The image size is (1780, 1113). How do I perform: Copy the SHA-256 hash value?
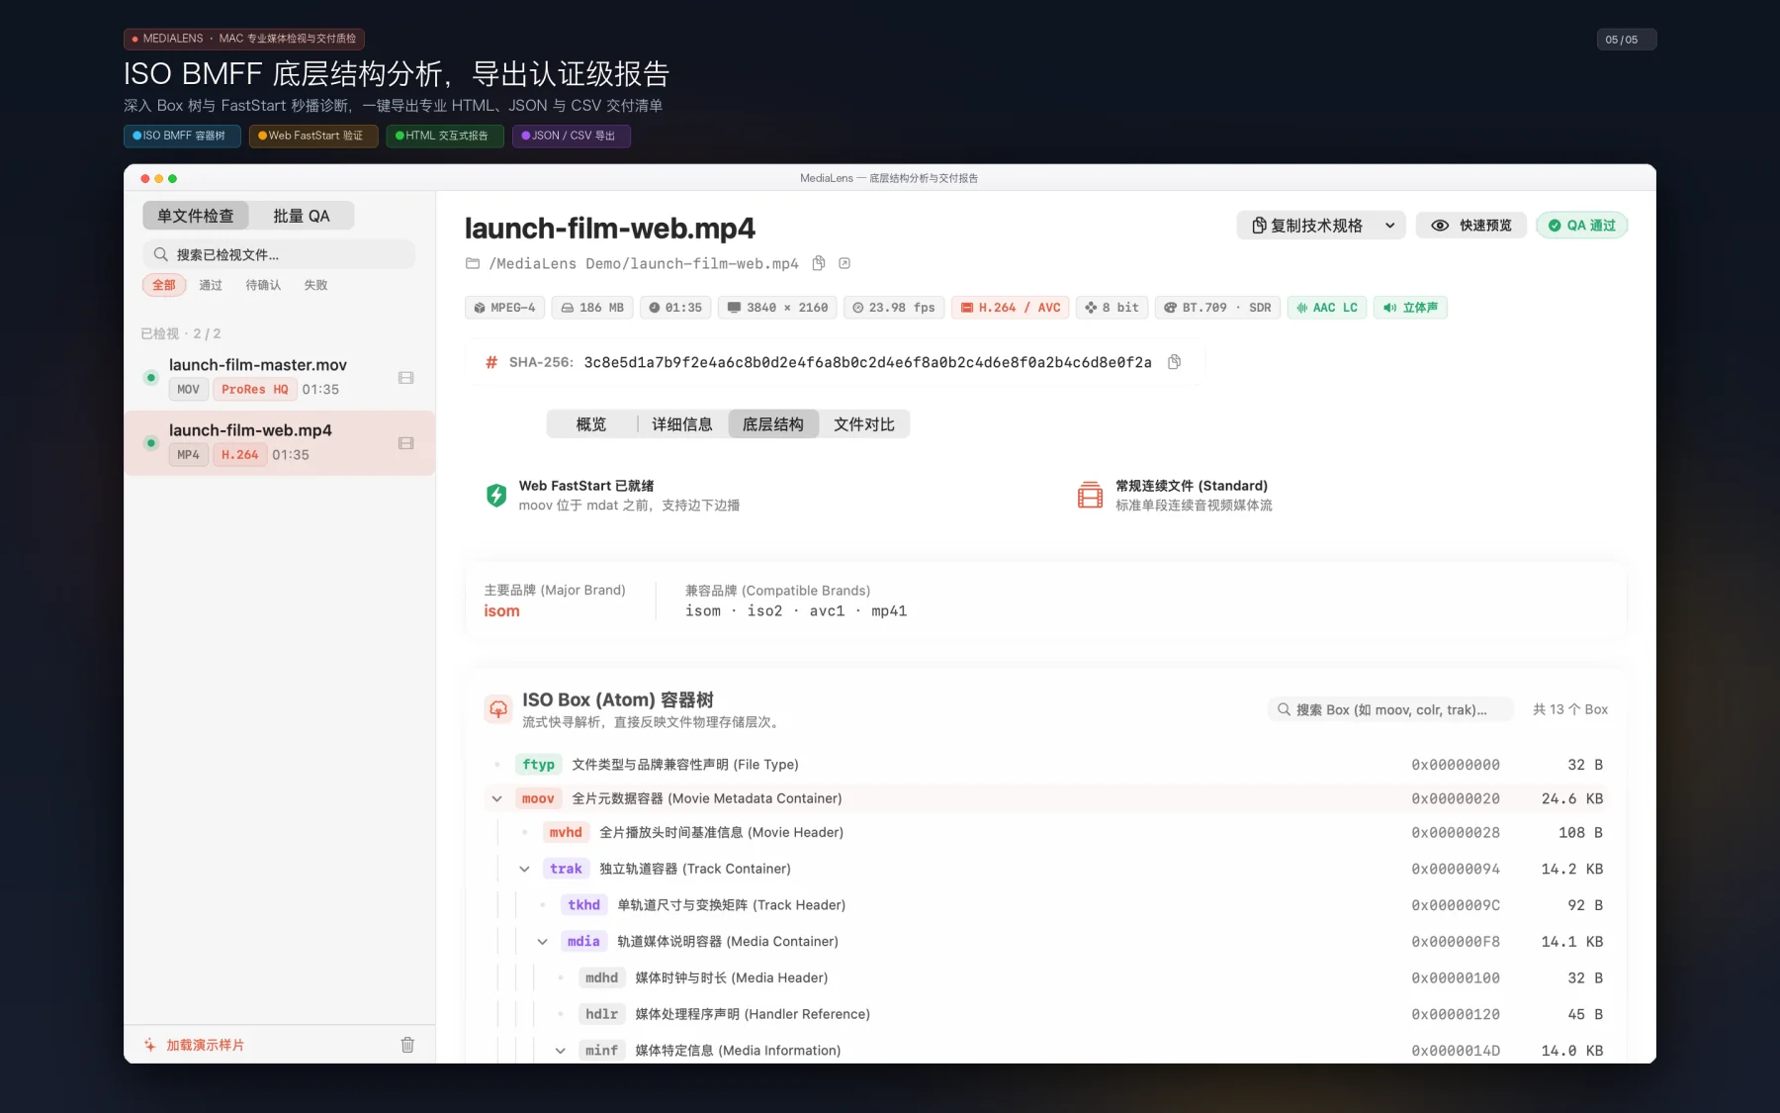point(1174,362)
